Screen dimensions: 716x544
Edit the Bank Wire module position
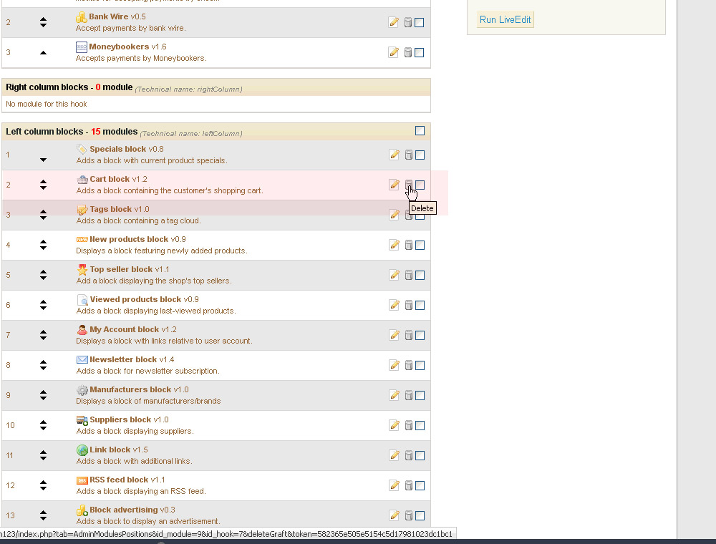coord(393,22)
